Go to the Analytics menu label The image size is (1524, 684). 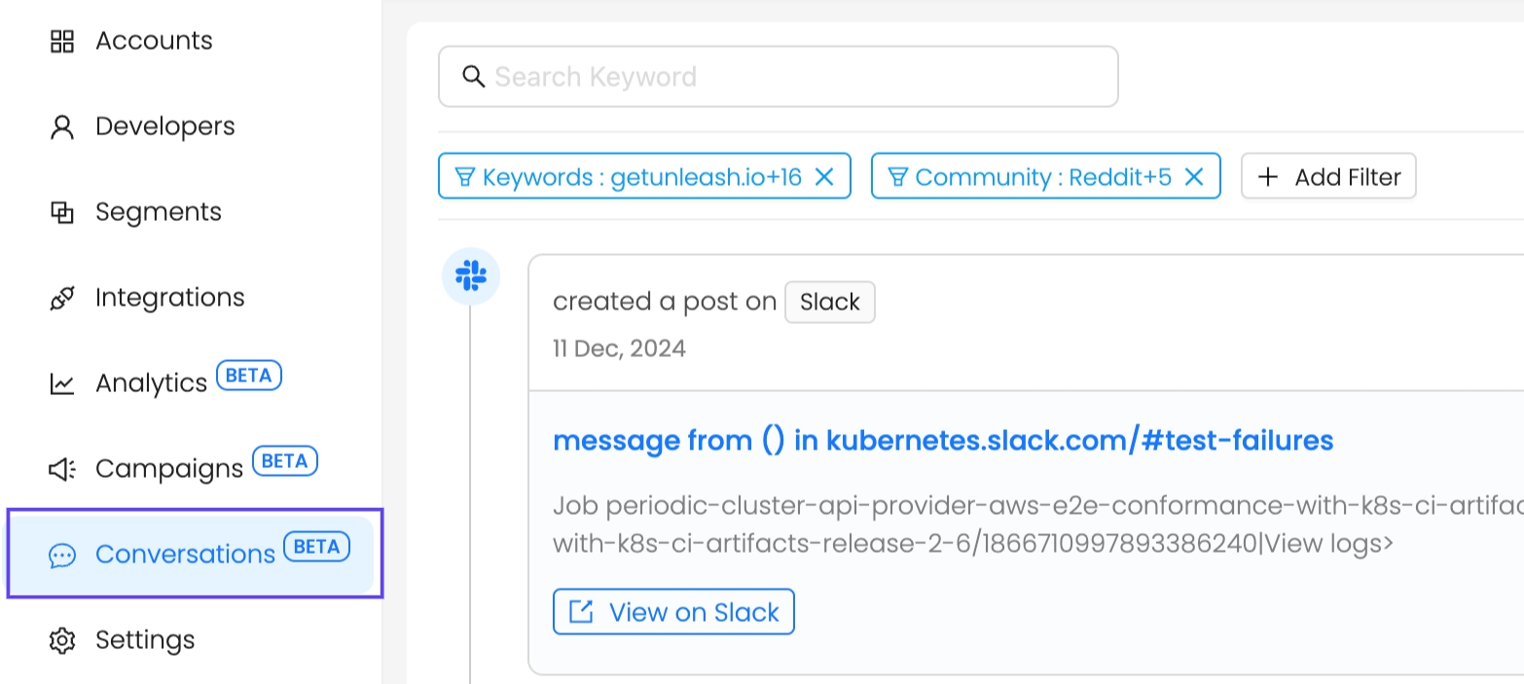pos(151,383)
